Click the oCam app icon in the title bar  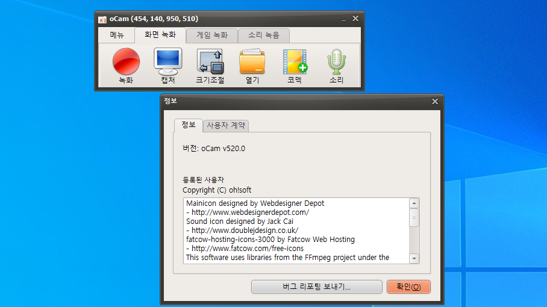point(102,19)
